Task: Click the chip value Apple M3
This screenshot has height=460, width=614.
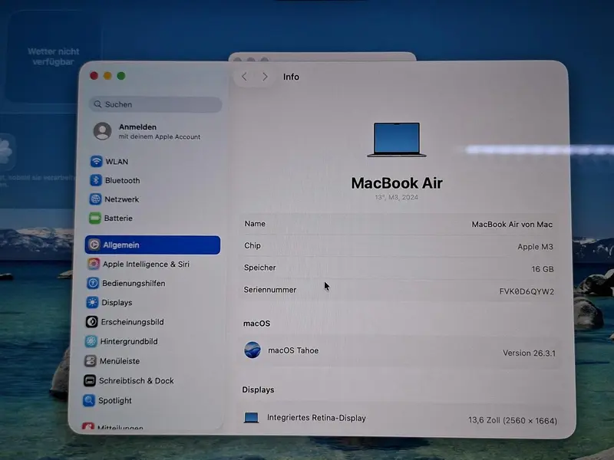Action: (x=535, y=247)
